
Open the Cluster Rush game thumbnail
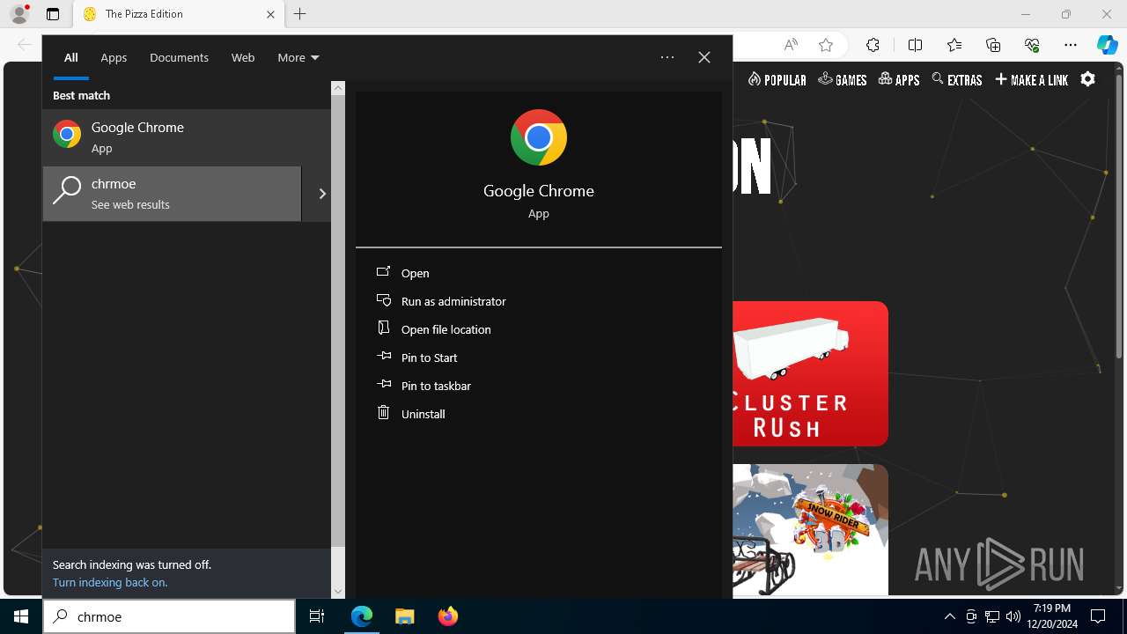[810, 373]
